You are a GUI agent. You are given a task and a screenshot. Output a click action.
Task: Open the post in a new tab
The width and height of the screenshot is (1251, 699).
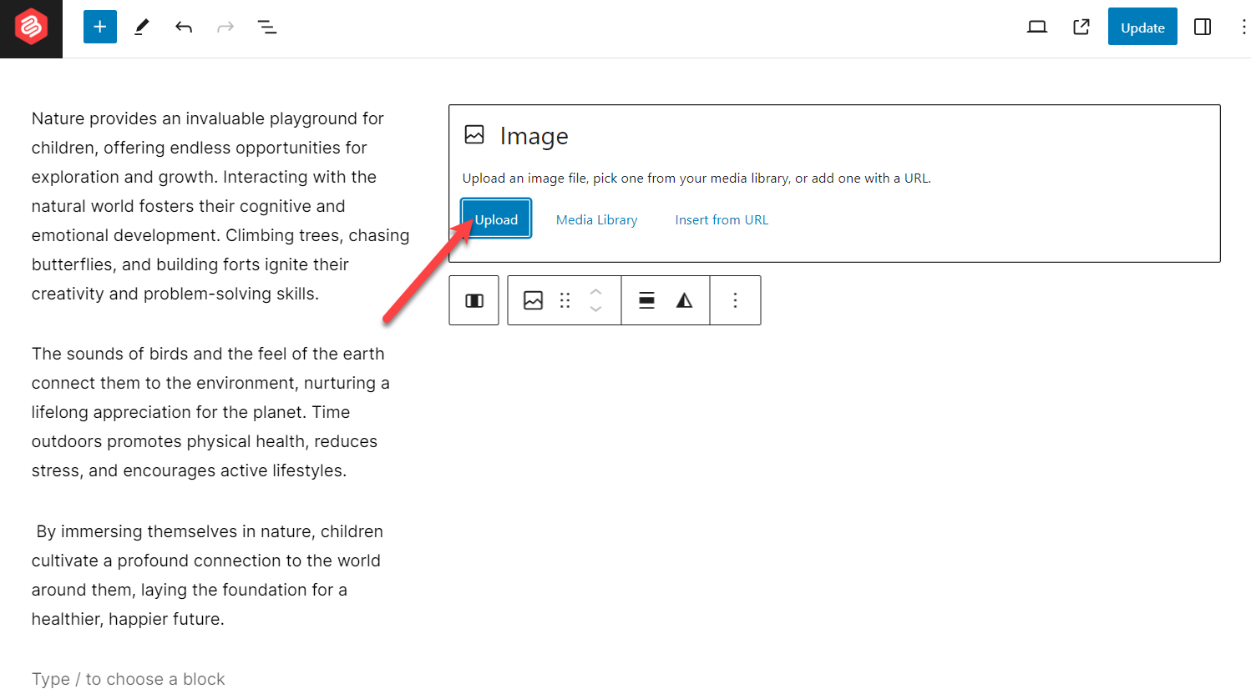point(1081,26)
